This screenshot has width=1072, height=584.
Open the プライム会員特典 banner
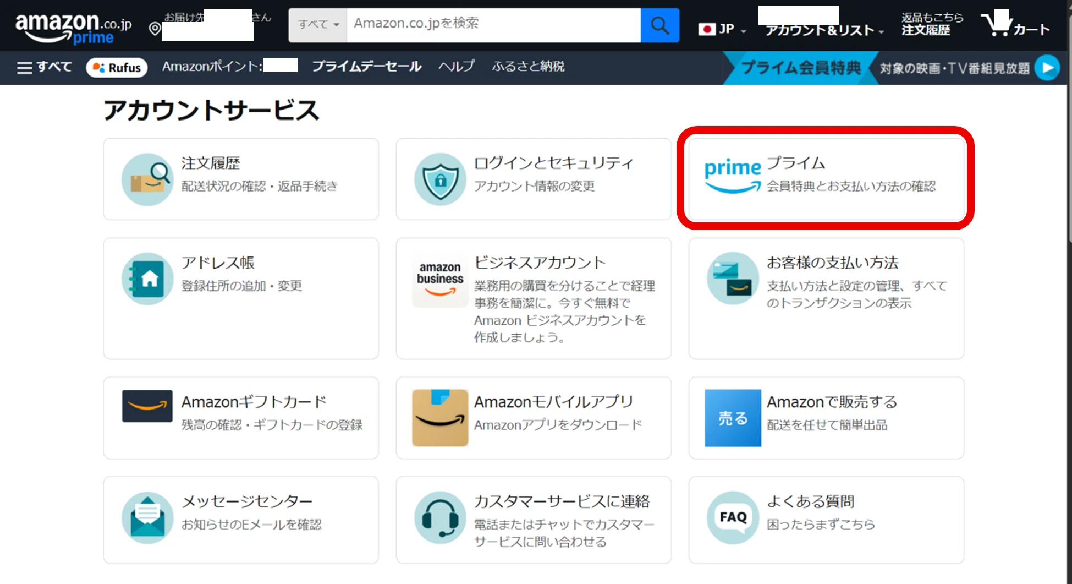click(x=800, y=68)
